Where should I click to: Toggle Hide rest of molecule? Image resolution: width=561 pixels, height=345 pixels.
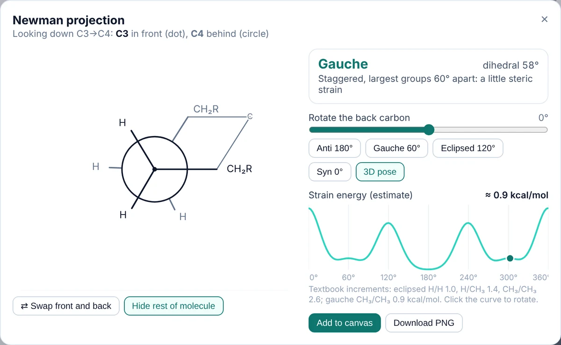tap(173, 306)
